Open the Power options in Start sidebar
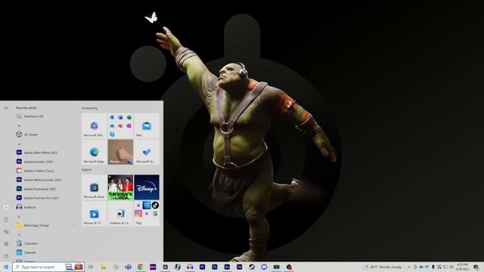 [x=6, y=256]
